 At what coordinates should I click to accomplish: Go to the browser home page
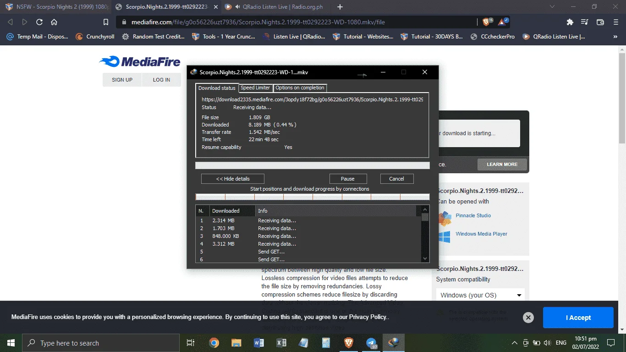54,22
